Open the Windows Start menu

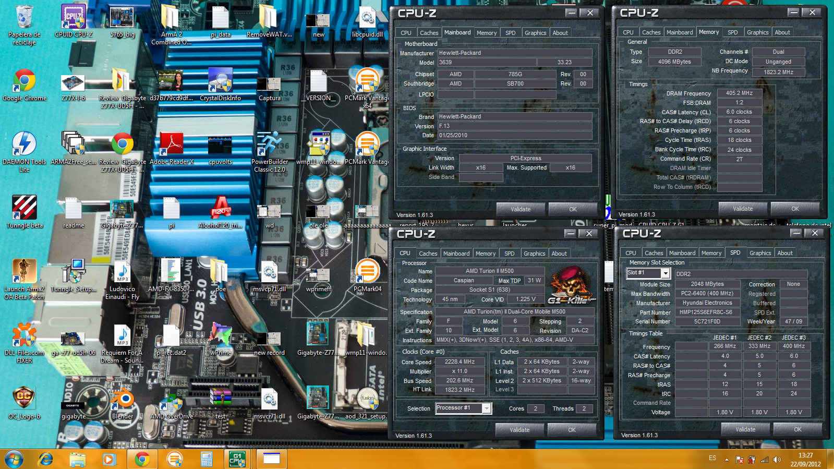coord(14,459)
